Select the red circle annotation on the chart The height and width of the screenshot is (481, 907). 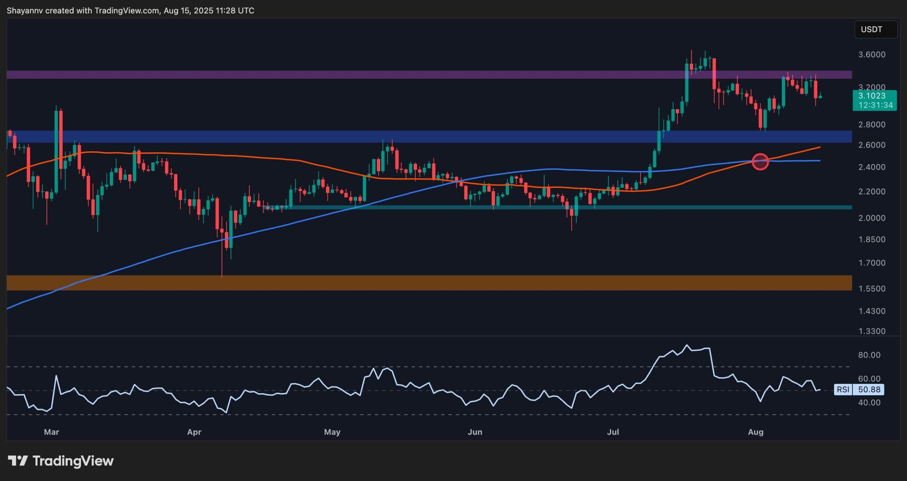tap(760, 161)
